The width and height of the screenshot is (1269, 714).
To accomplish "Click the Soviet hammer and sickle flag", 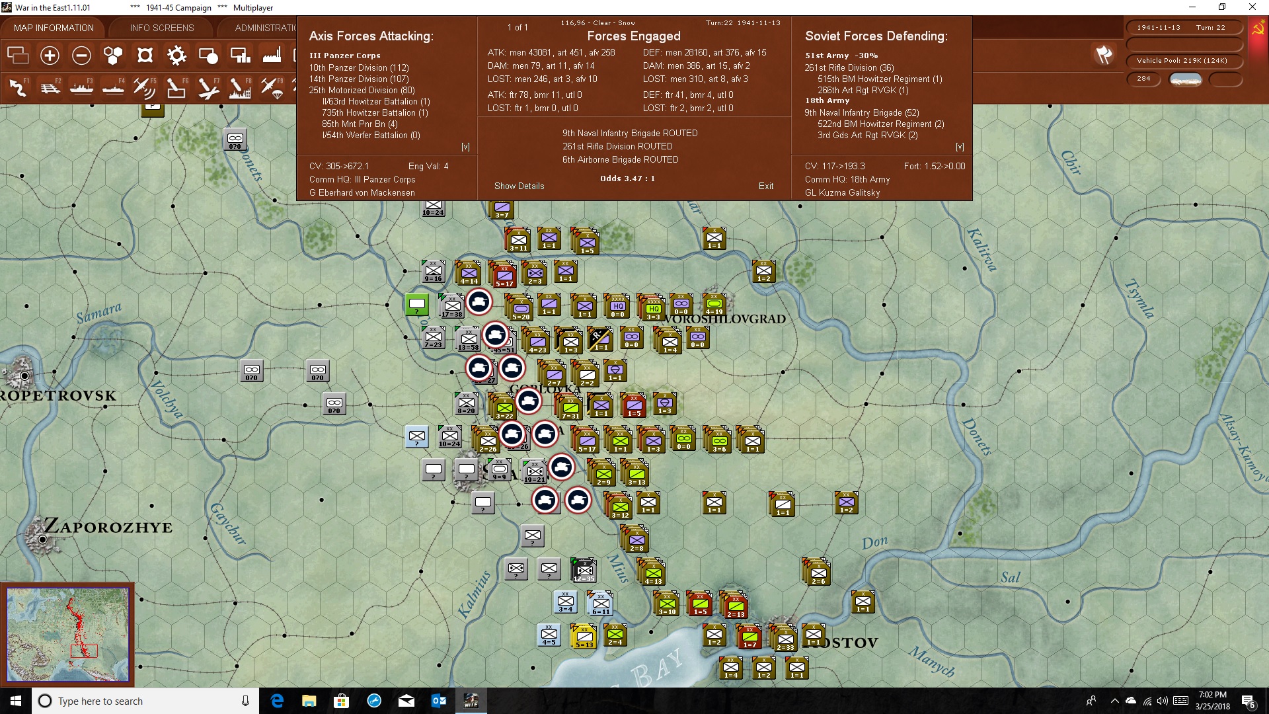I will click(1258, 28).
